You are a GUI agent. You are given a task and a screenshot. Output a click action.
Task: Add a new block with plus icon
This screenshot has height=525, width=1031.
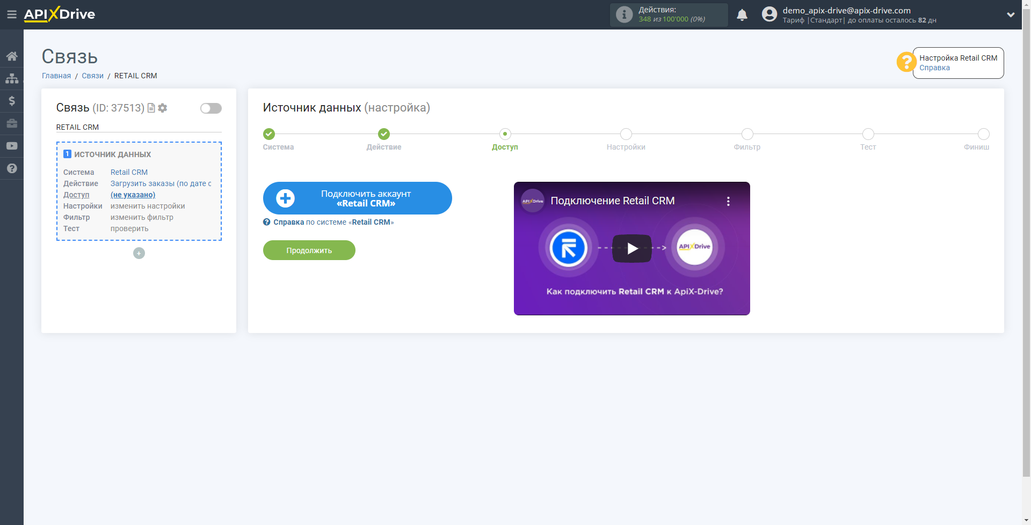point(139,253)
